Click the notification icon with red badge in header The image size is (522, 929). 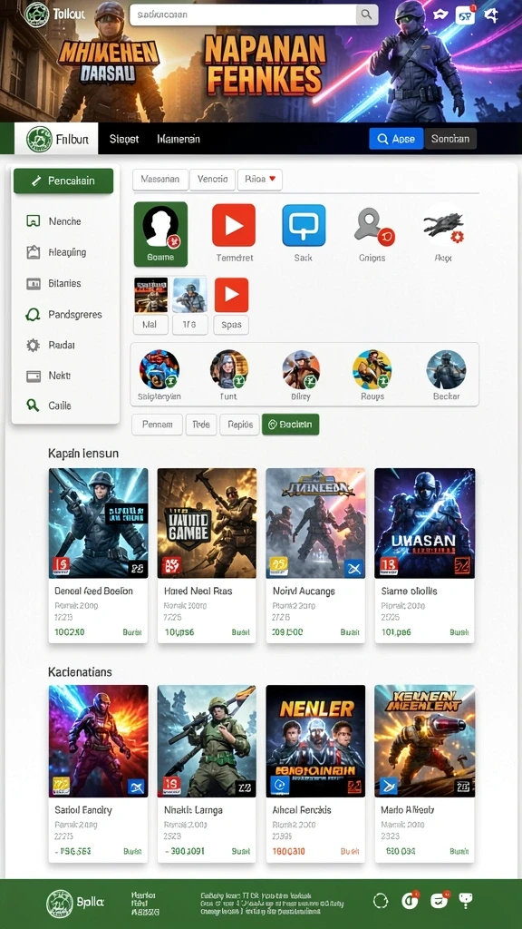[465, 15]
